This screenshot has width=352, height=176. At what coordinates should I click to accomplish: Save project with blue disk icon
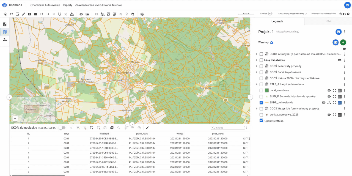point(339,32)
